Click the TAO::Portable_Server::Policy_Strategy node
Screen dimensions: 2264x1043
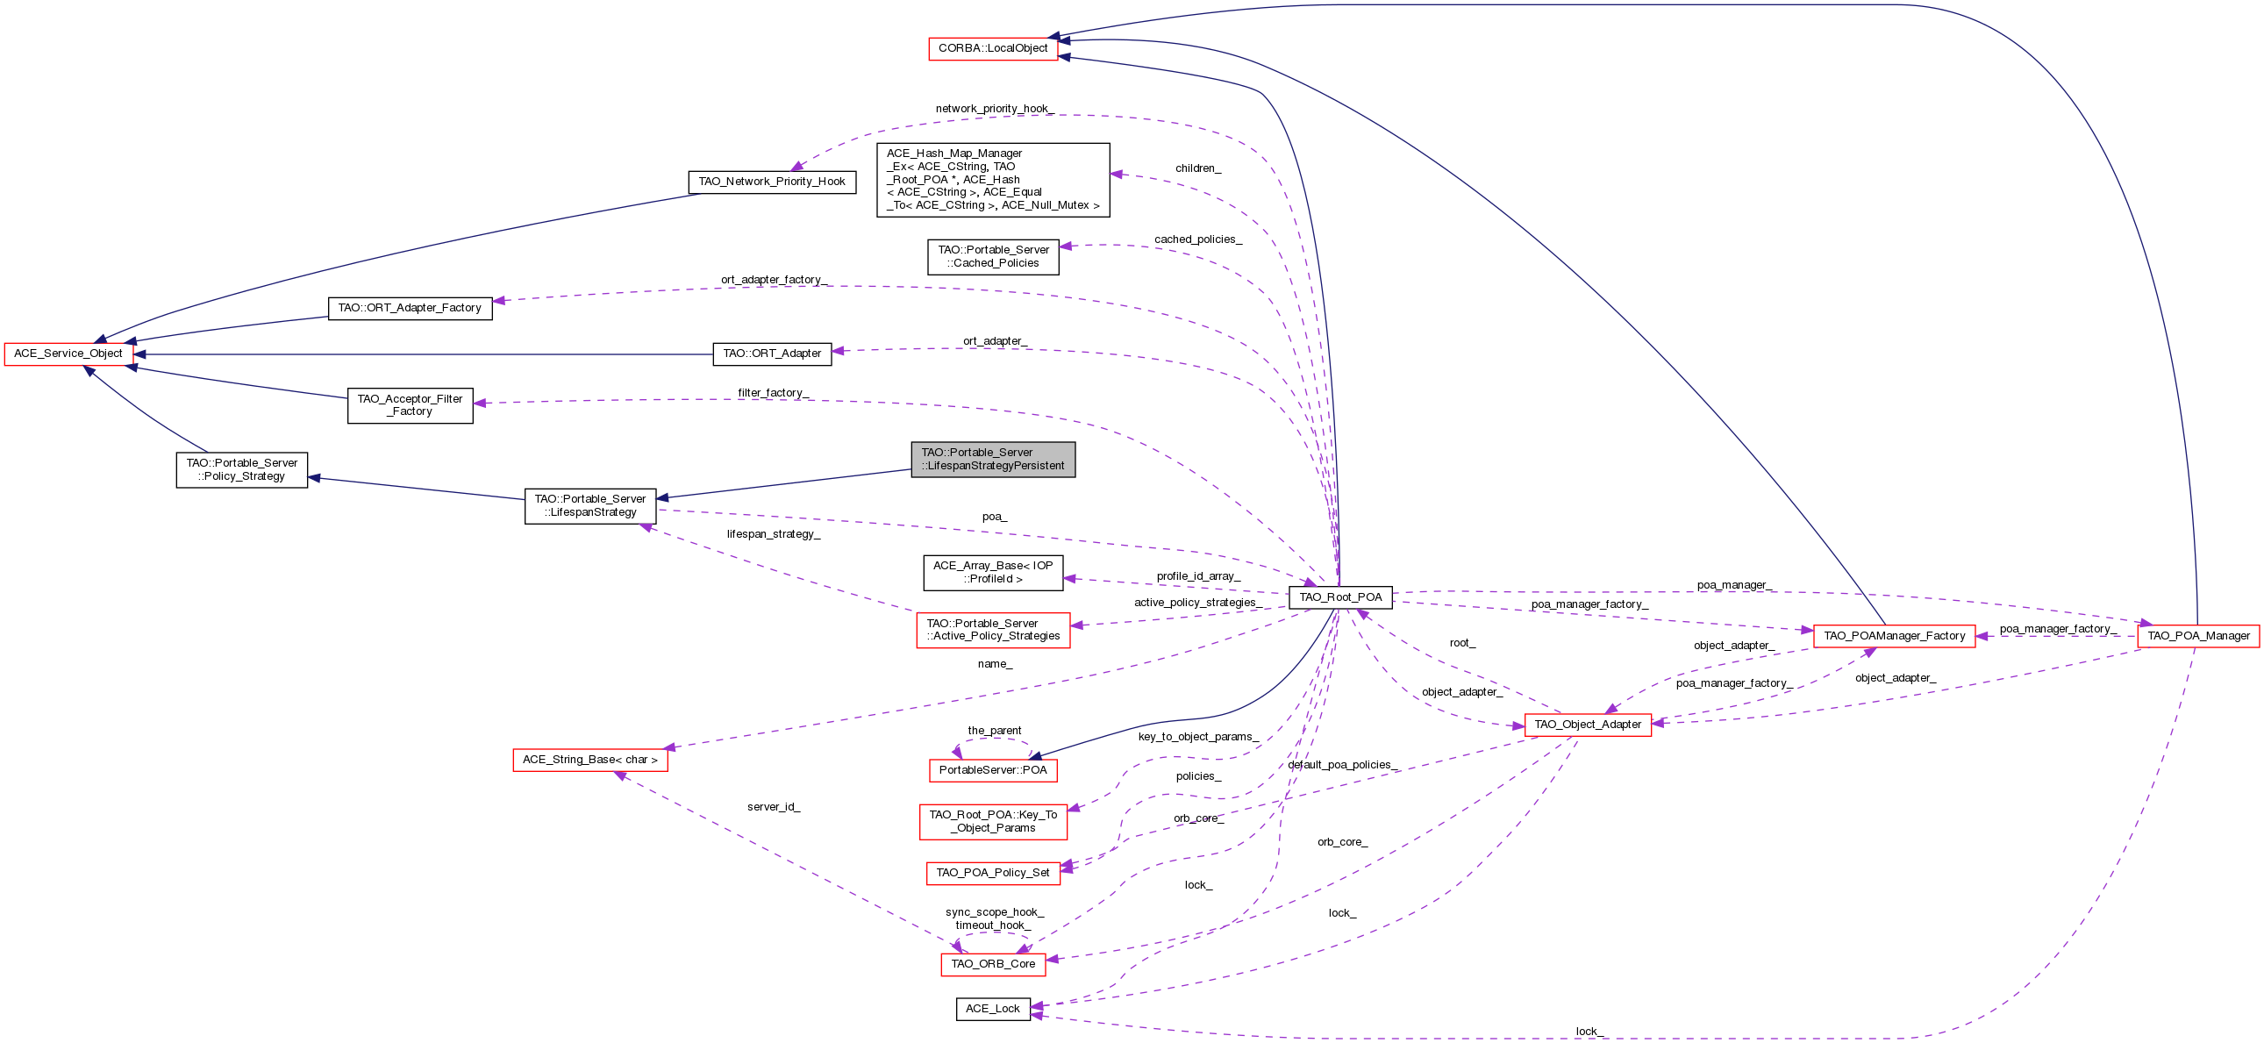tap(242, 469)
